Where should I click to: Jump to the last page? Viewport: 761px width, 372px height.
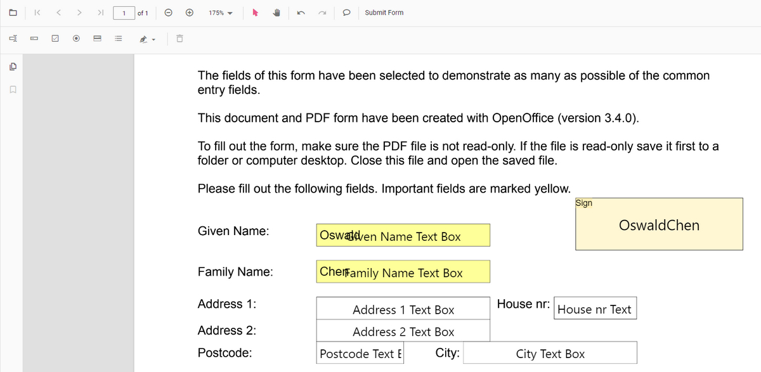[x=100, y=13]
